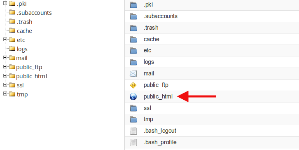Select logs label in folder tree
Viewport: 299px width, 150px height.
click(22, 49)
